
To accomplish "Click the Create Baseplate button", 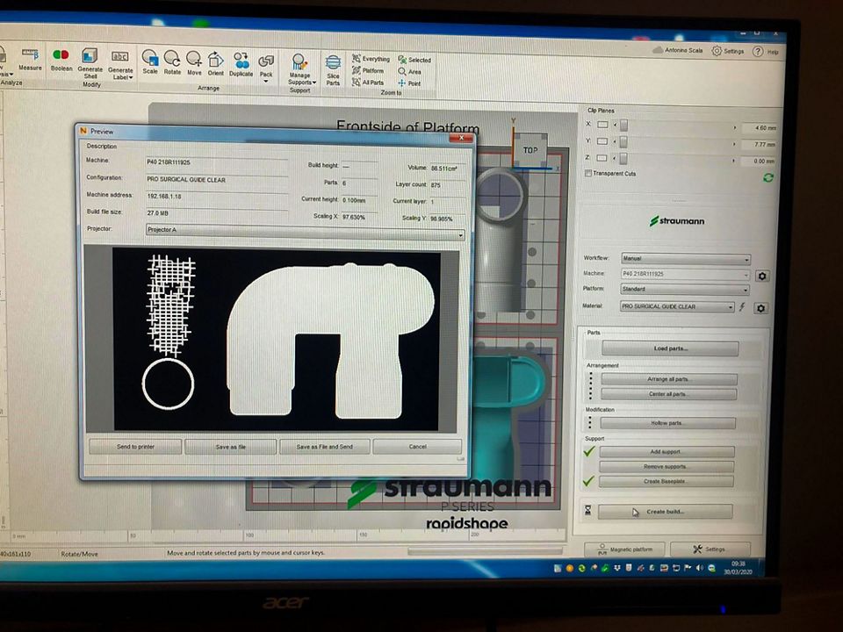I will (x=666, y=481).
